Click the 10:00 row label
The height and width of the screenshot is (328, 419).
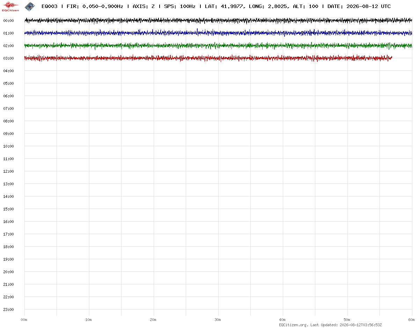pos(8,146)
